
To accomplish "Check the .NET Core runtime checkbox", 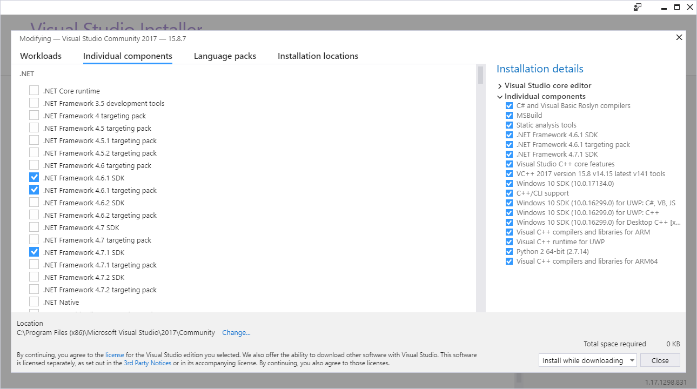I will (34, 91).
